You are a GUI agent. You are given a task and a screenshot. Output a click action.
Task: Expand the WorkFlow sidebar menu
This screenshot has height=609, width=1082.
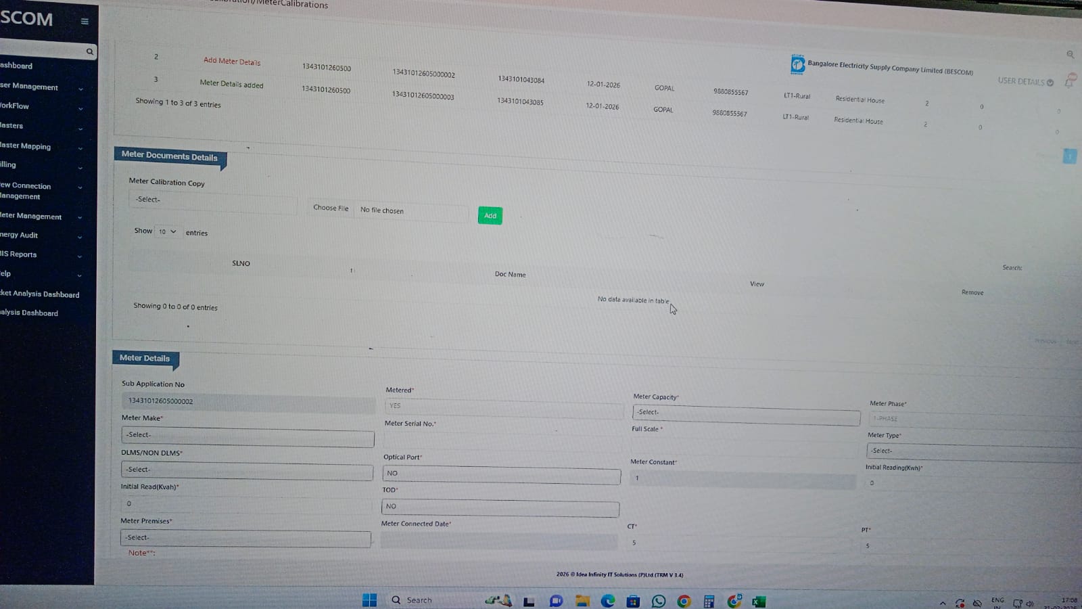point(80,108)
